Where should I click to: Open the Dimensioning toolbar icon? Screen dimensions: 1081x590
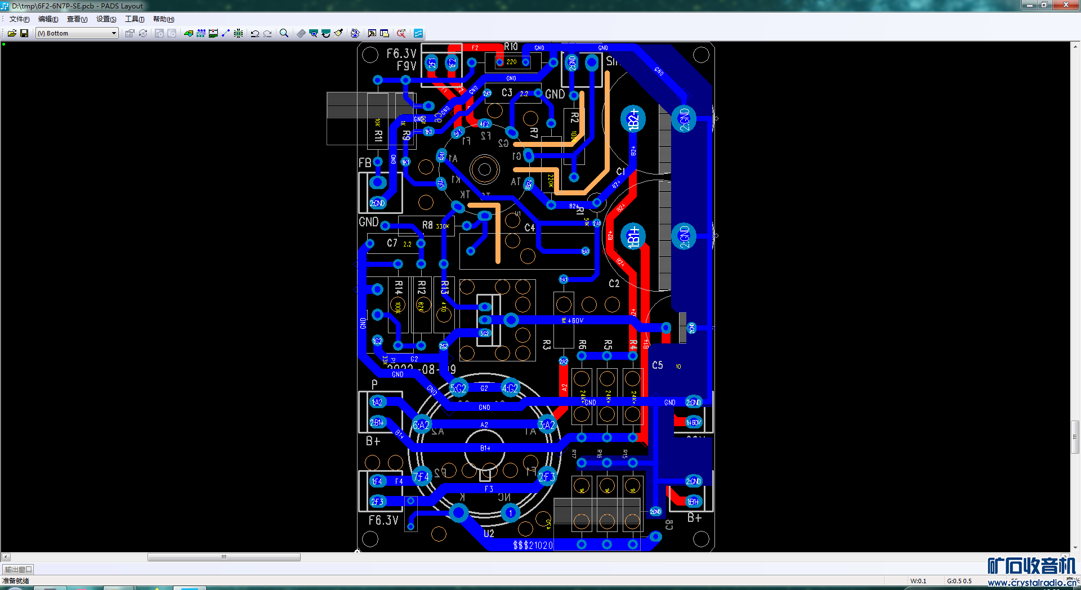tap(213, 33)
